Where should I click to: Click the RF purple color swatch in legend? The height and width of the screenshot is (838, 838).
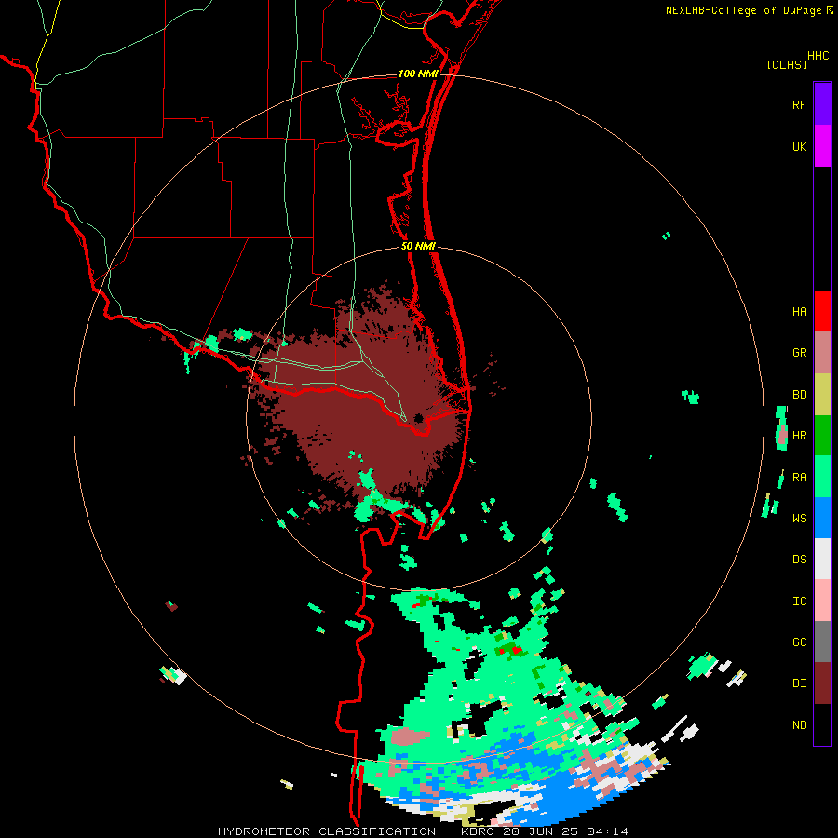[x=822, y=104]
